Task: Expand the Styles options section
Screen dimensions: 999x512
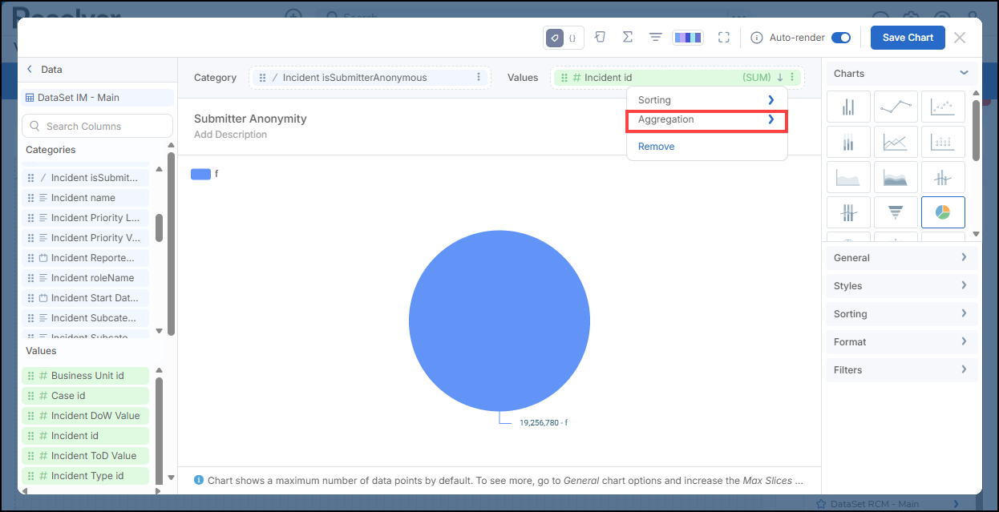Action: tap(902, 286)
